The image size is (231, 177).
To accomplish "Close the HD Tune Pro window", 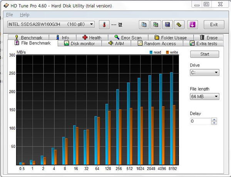I will click(x=220, y=4).
